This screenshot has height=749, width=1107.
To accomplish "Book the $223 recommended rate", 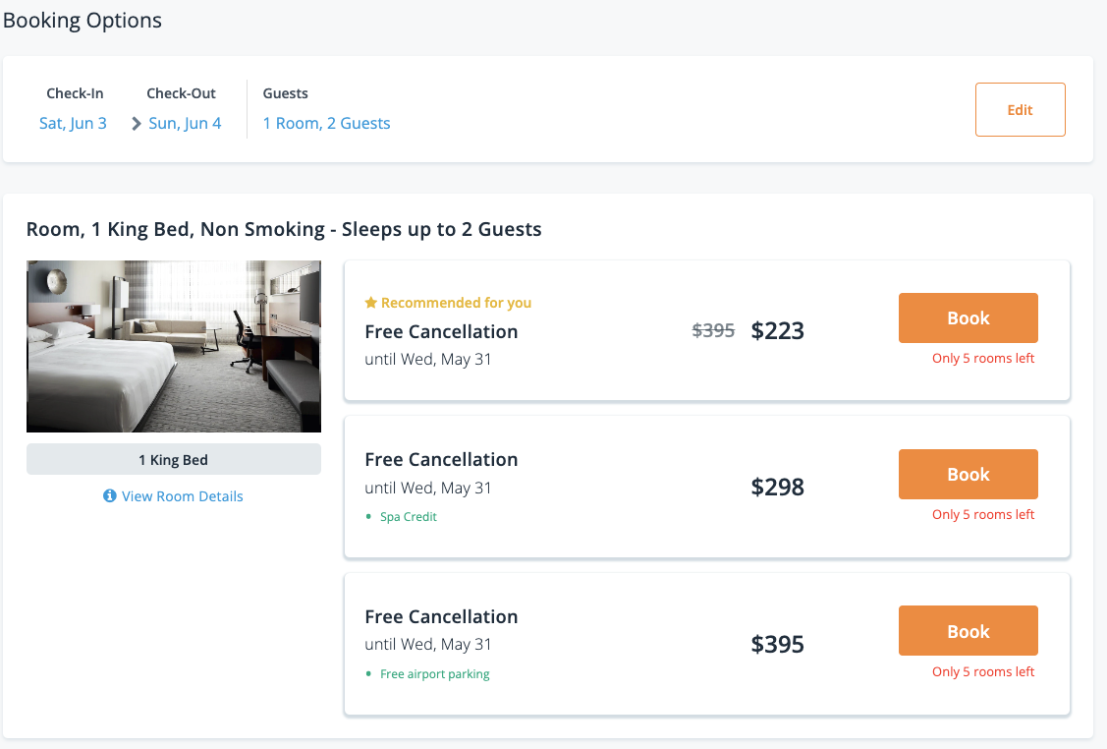I will (x=968, y=317).
